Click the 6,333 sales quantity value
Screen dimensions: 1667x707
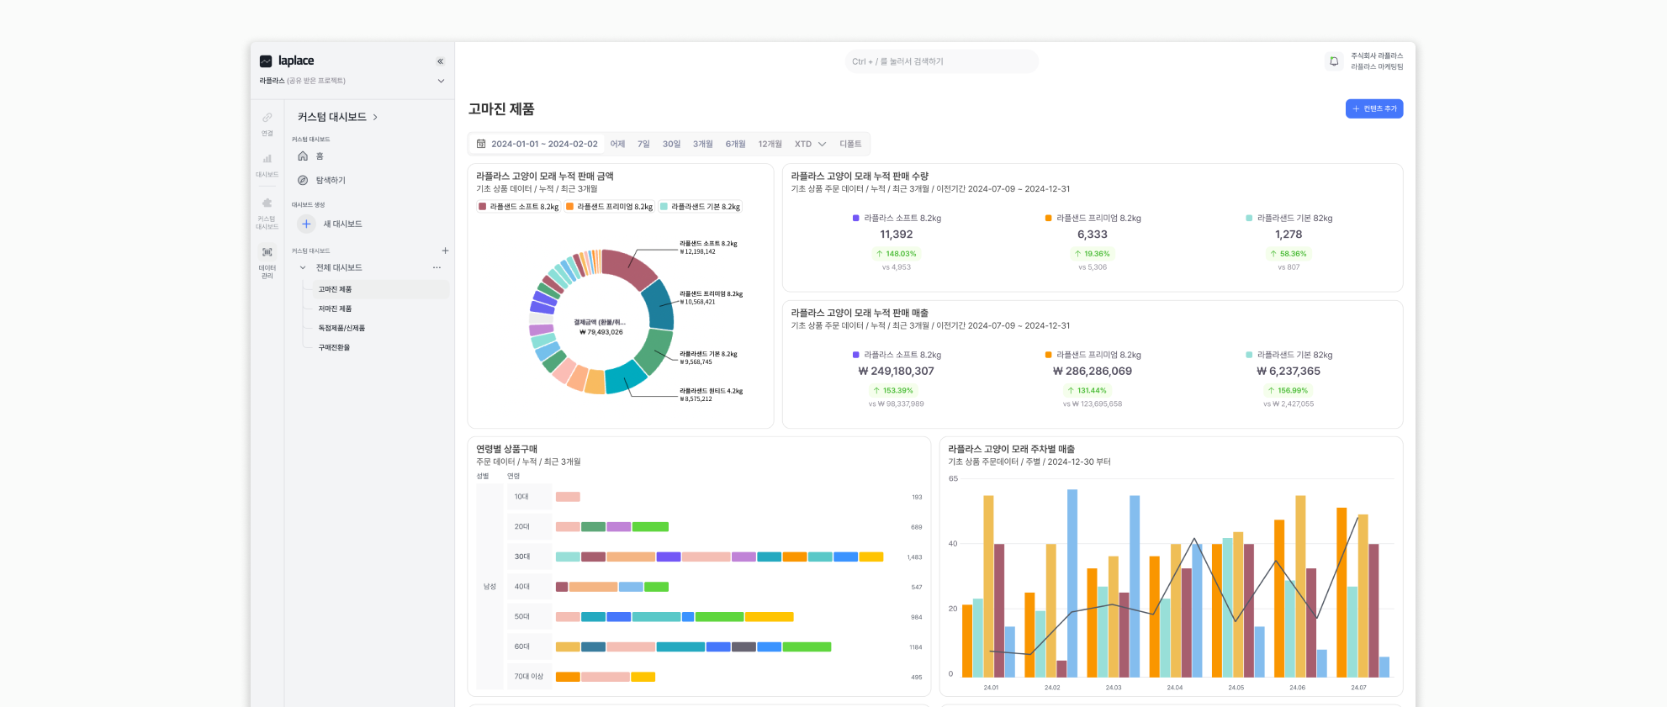[x=1092, y=235]
